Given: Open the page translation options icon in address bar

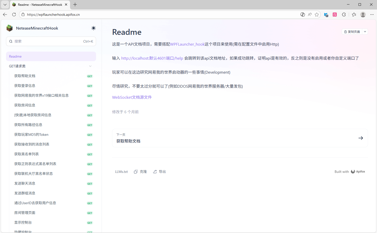Looking at the screenshot, I should click(x=303, y=15).
